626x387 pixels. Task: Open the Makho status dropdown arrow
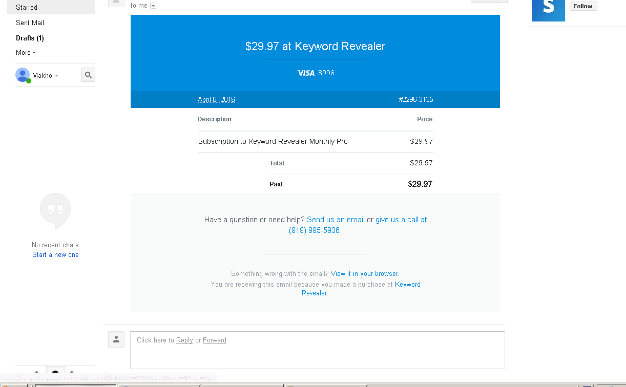(x=56, y=76)
